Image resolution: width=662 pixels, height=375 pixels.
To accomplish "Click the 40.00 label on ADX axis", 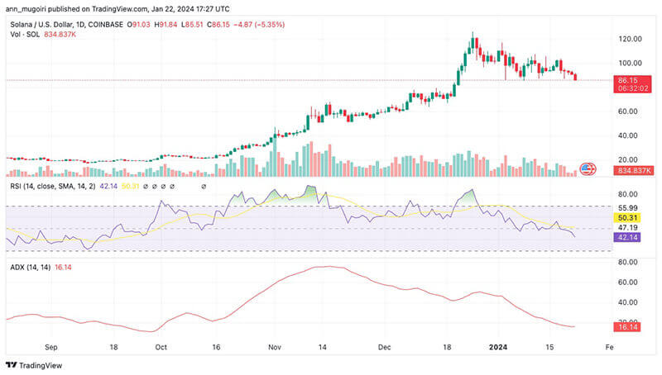I will tap(628, 302).
